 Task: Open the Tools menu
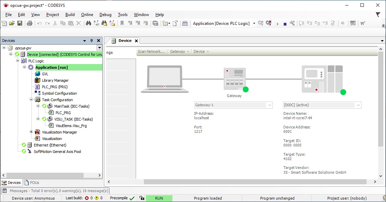point(123,15)
